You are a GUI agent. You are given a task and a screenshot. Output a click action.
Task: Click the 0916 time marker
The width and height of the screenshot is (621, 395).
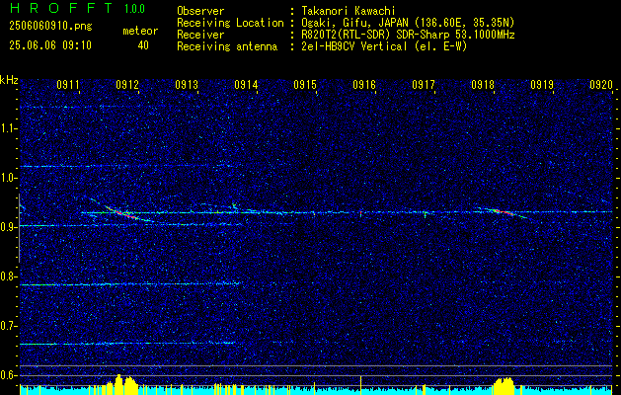[x=364, y=84]
